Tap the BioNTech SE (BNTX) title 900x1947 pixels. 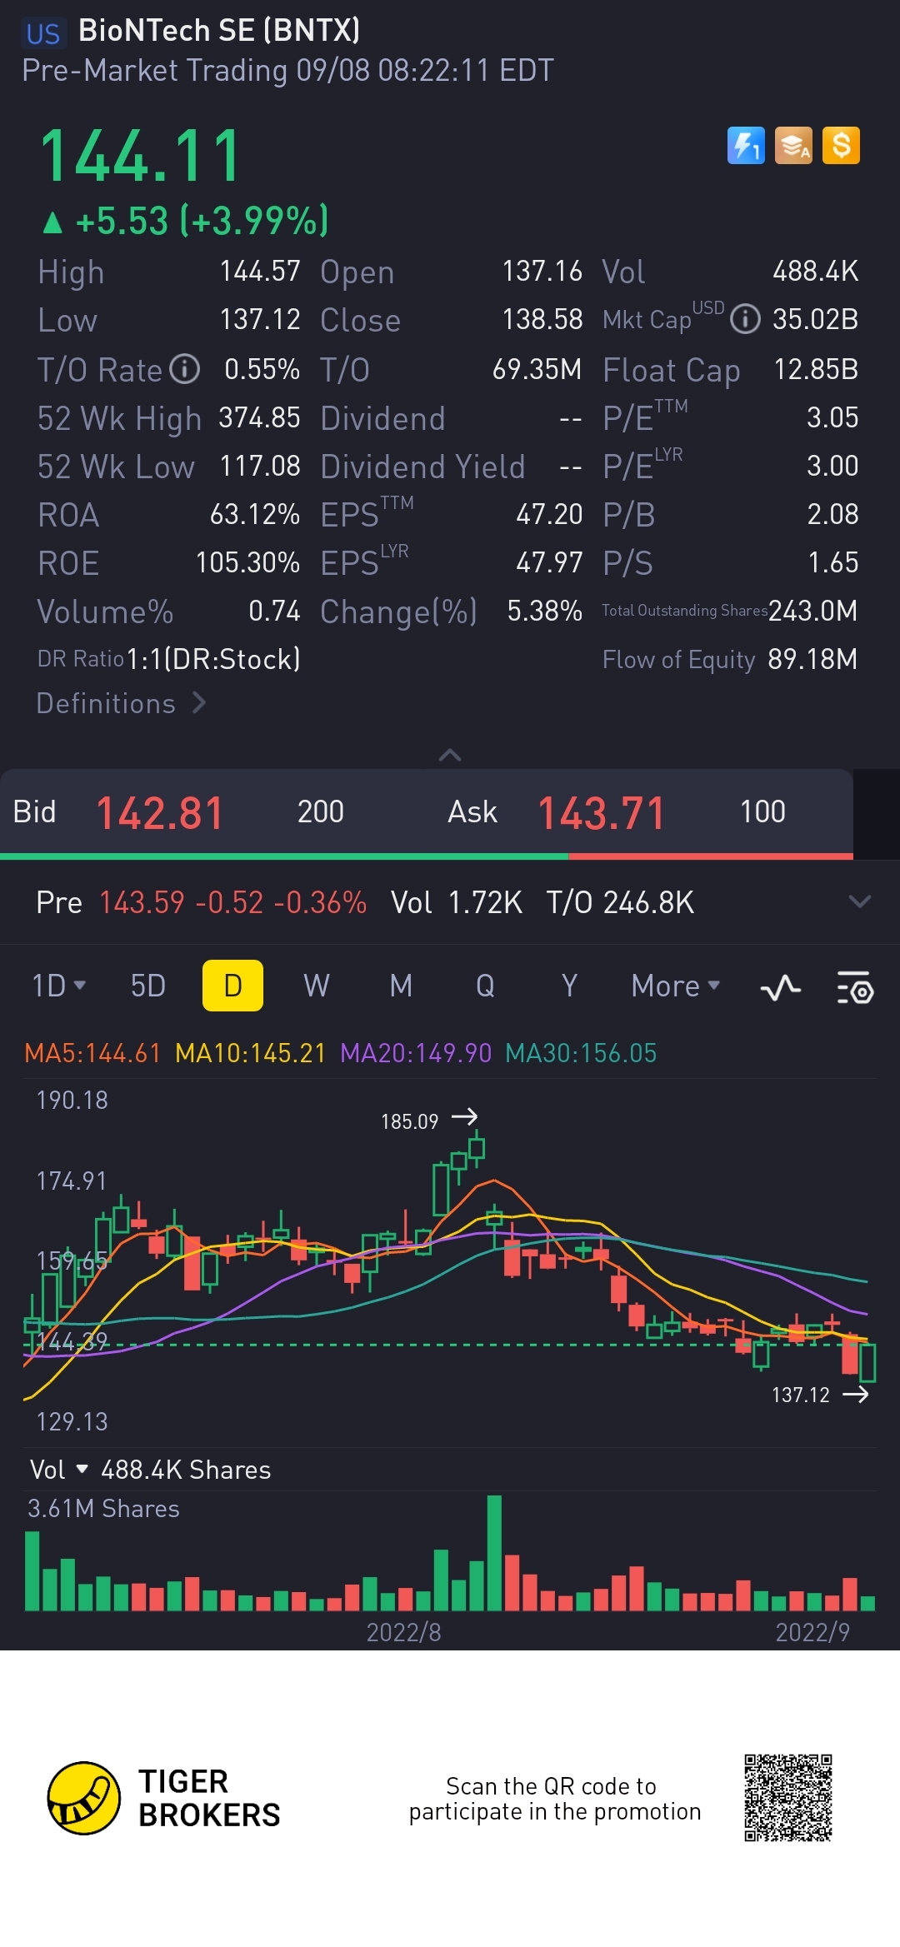pyautogui.click(x=219, y=31)
